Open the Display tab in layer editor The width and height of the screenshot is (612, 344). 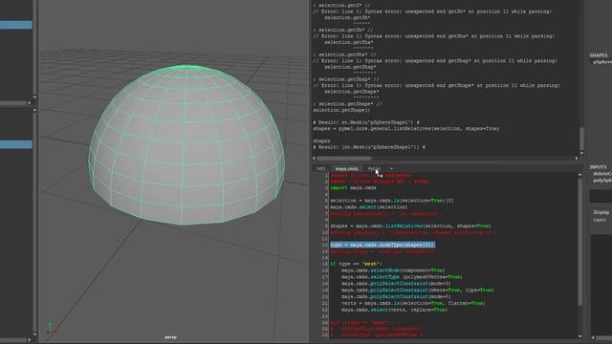(x=601, y=212)
